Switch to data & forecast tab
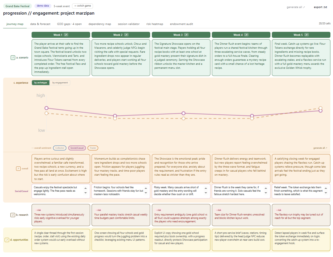This screenshot has width=333, height=257. (40, 24)
